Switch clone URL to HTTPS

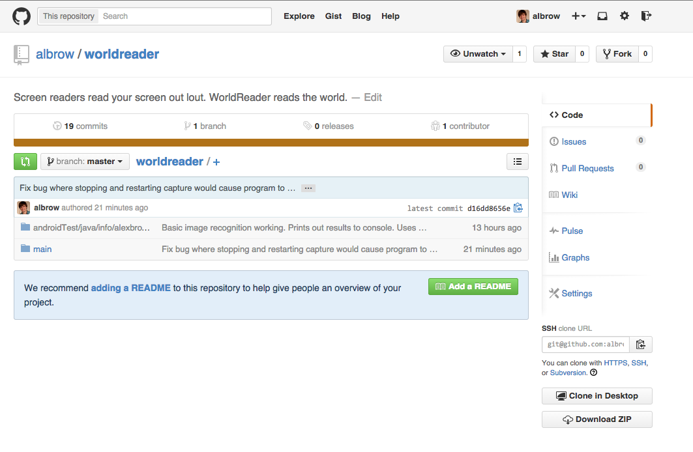[615, 363]
